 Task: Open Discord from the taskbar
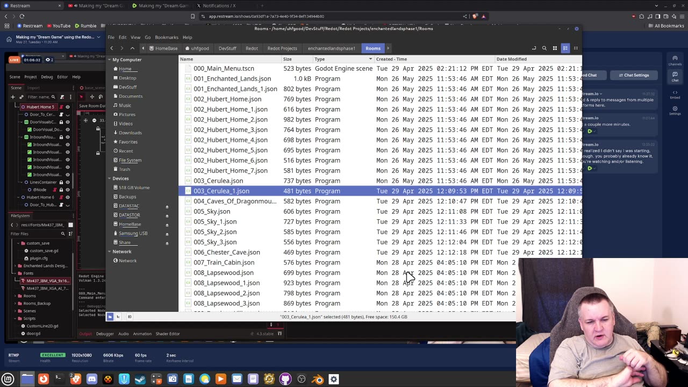[x=92, y=379]
